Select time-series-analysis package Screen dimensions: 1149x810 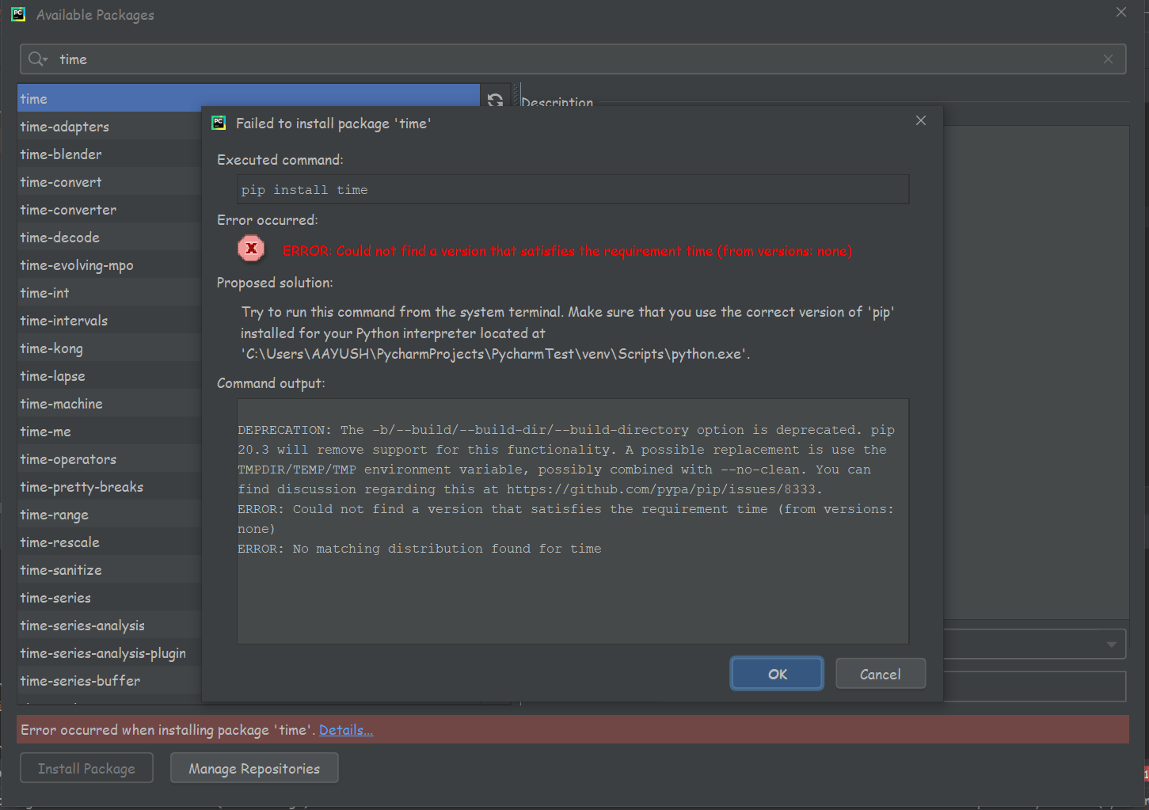(82, 626)
